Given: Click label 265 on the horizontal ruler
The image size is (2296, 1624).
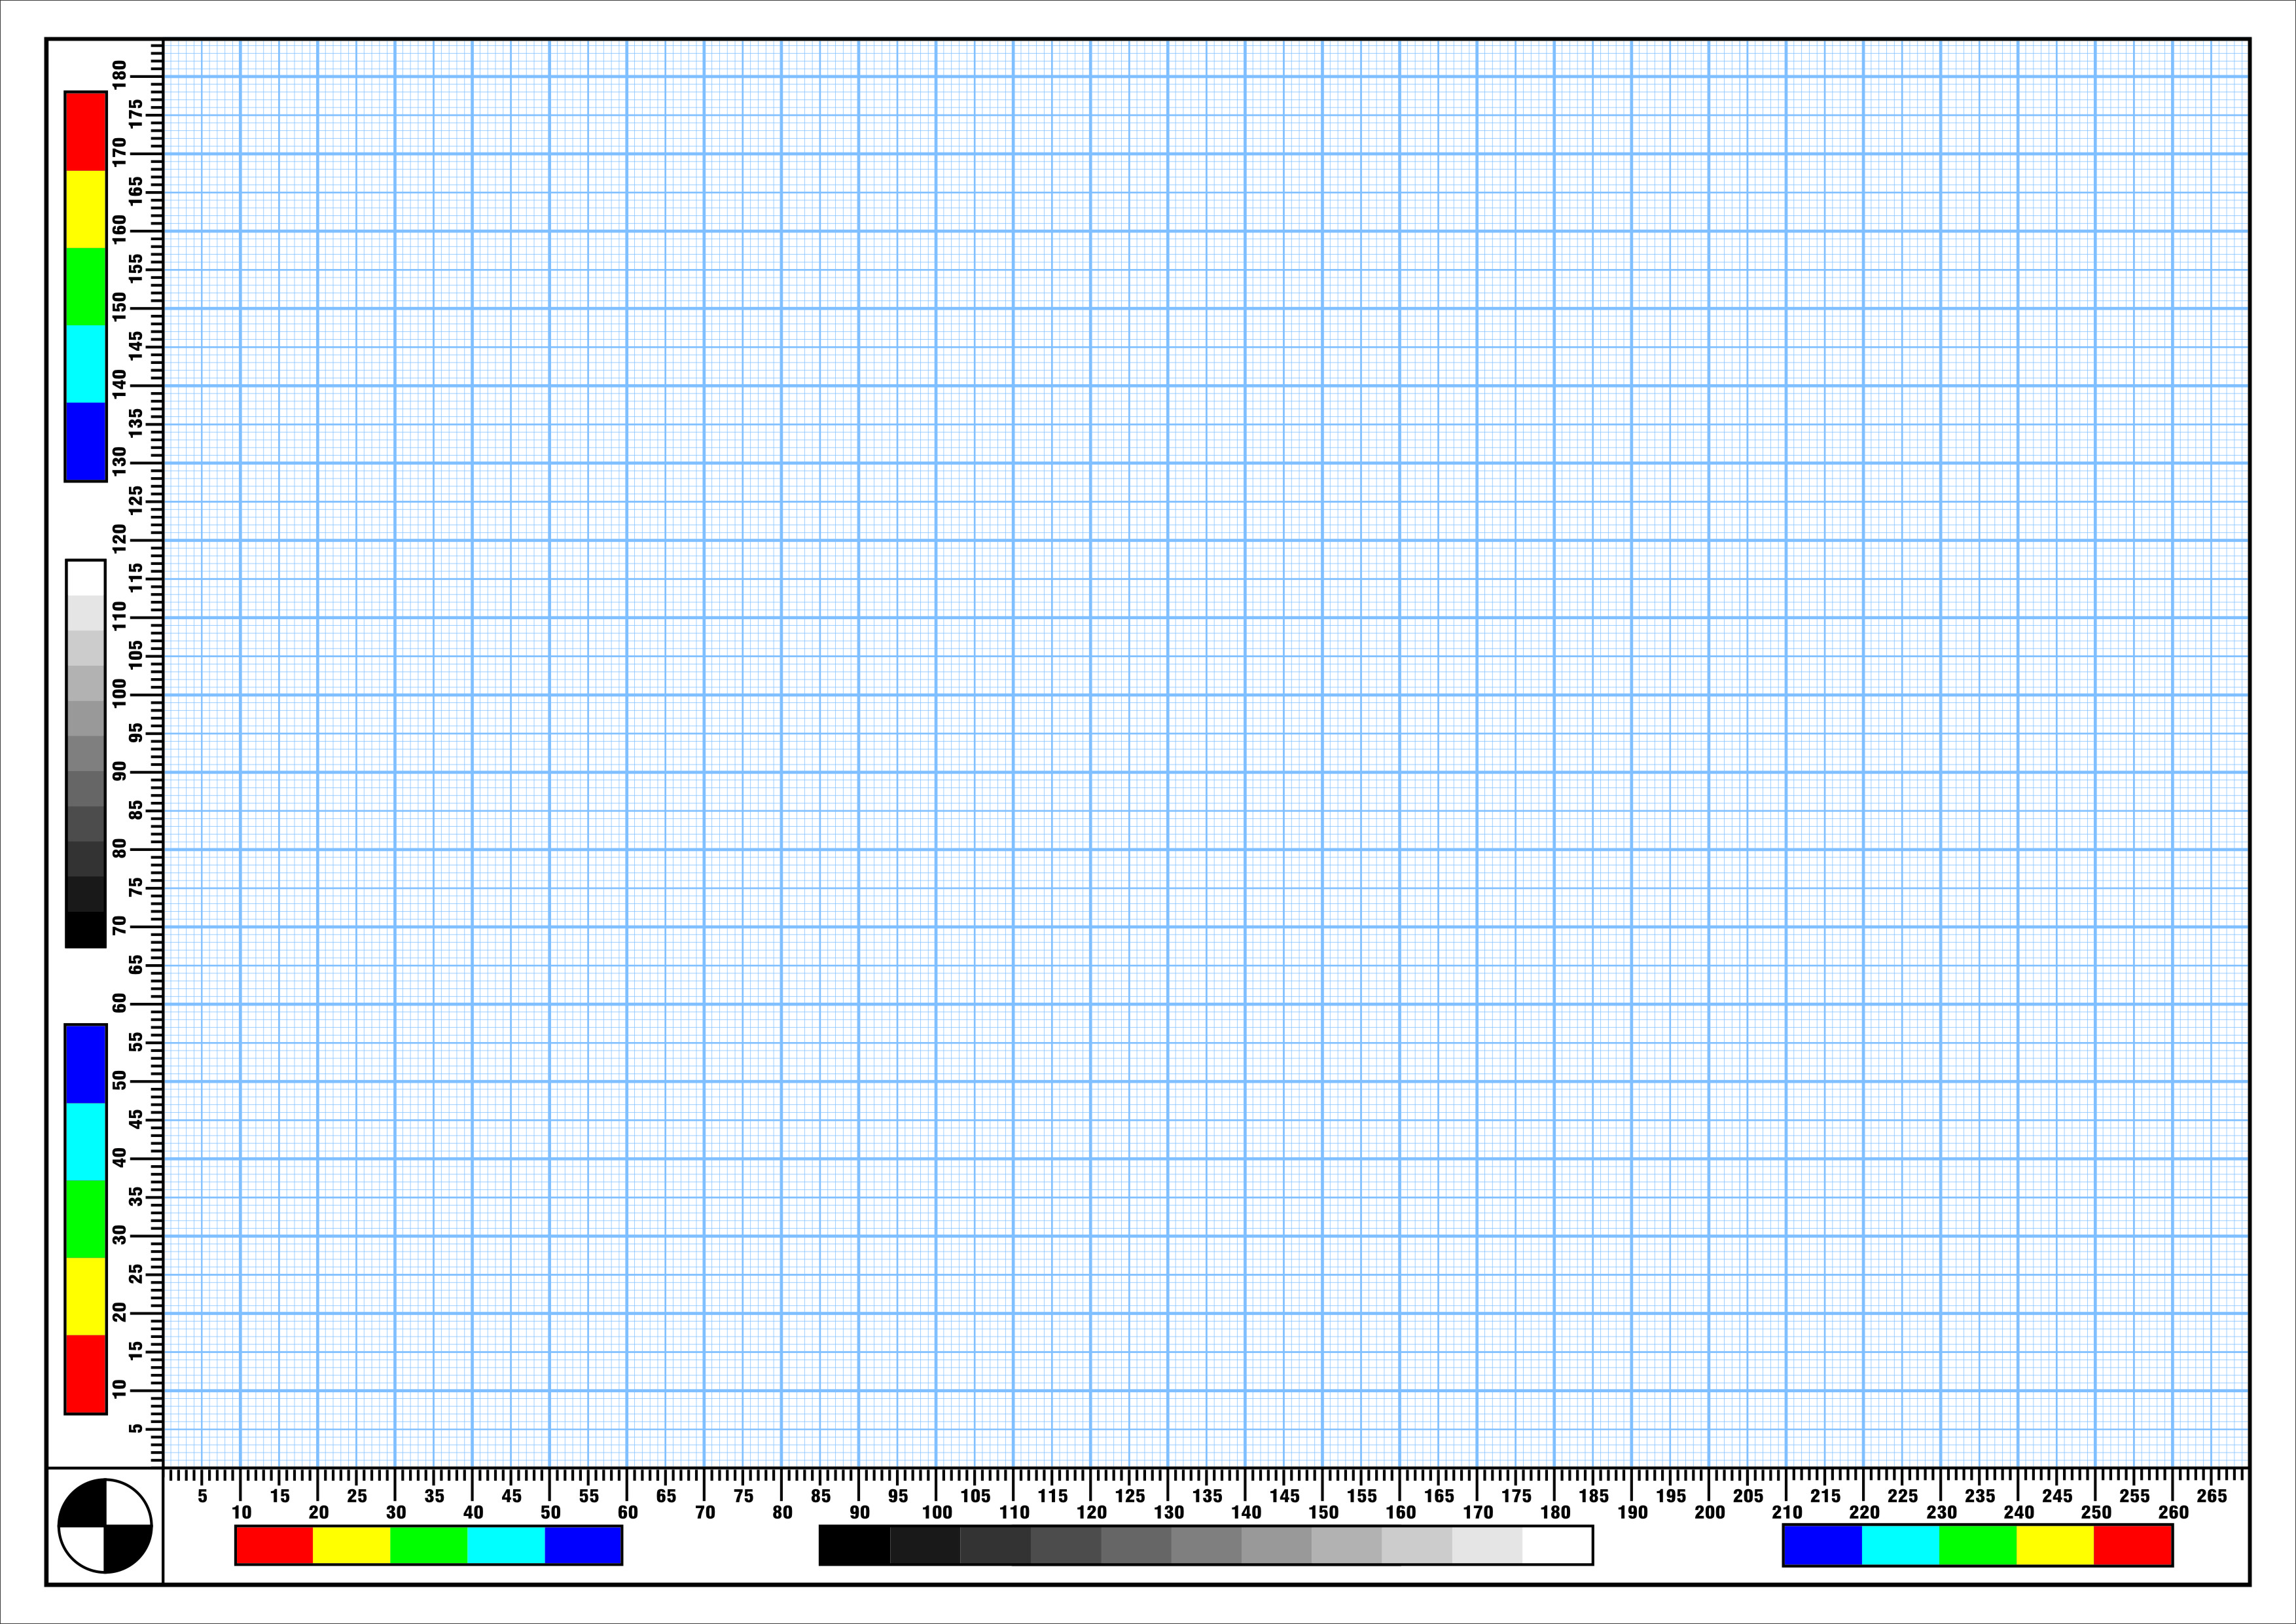Looking at the screenshot, I should click(2211, 1496).
